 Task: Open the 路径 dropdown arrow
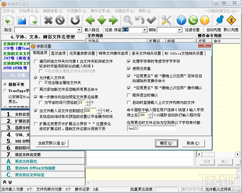[x=79, y=30]
